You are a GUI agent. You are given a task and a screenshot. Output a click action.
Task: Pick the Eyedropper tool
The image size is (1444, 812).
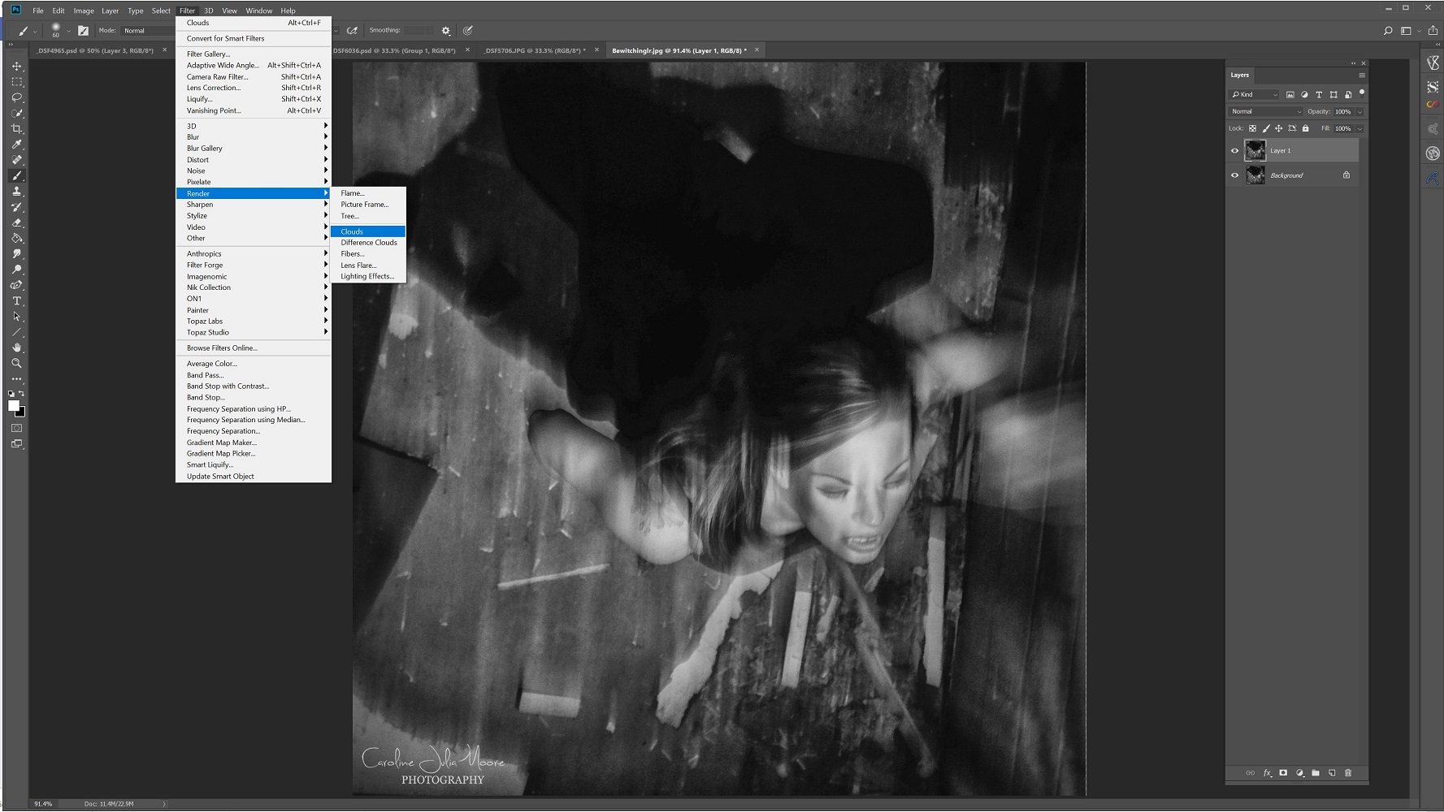[x=16, y=145]
